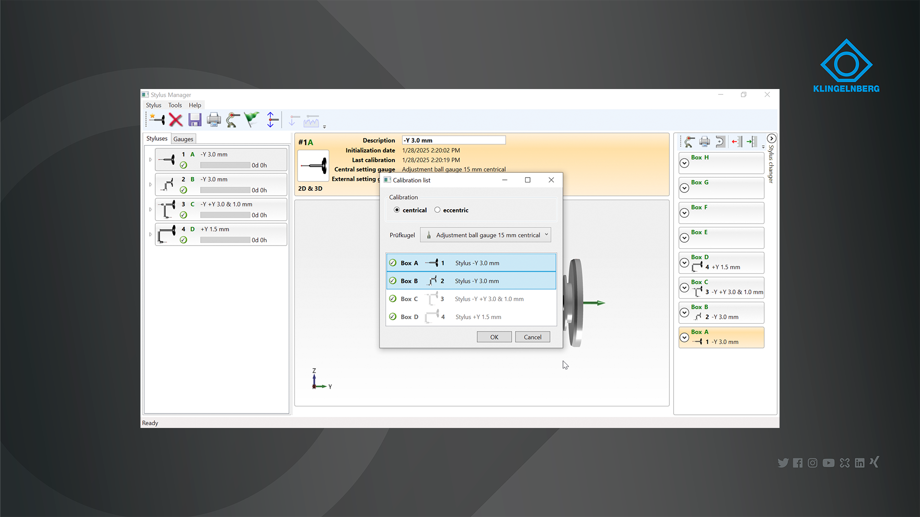Expand Box F in Stylus changer
The width and height of the screenshot is (920, 517).
point(685,213)
